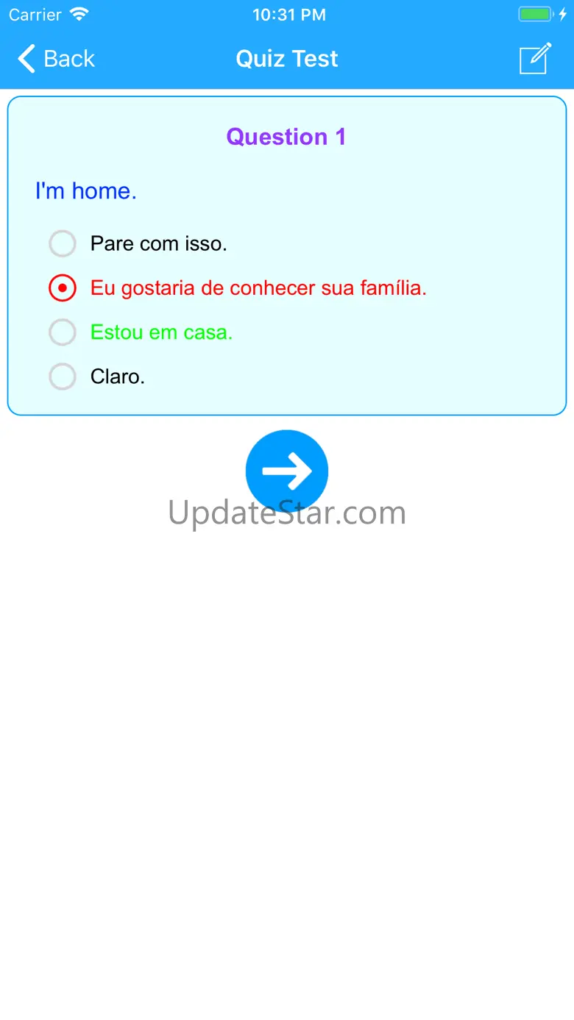Tap the Wi-Fi icon in status bar
The width and height of the screenshot is (574, 1020).
(x=79, y=14)
